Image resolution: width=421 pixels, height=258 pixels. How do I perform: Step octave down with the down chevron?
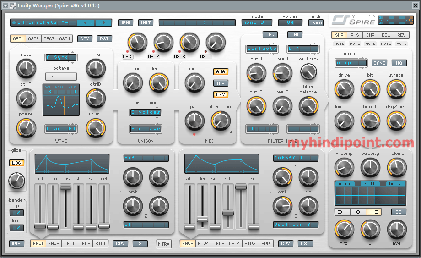coord(53,77)
